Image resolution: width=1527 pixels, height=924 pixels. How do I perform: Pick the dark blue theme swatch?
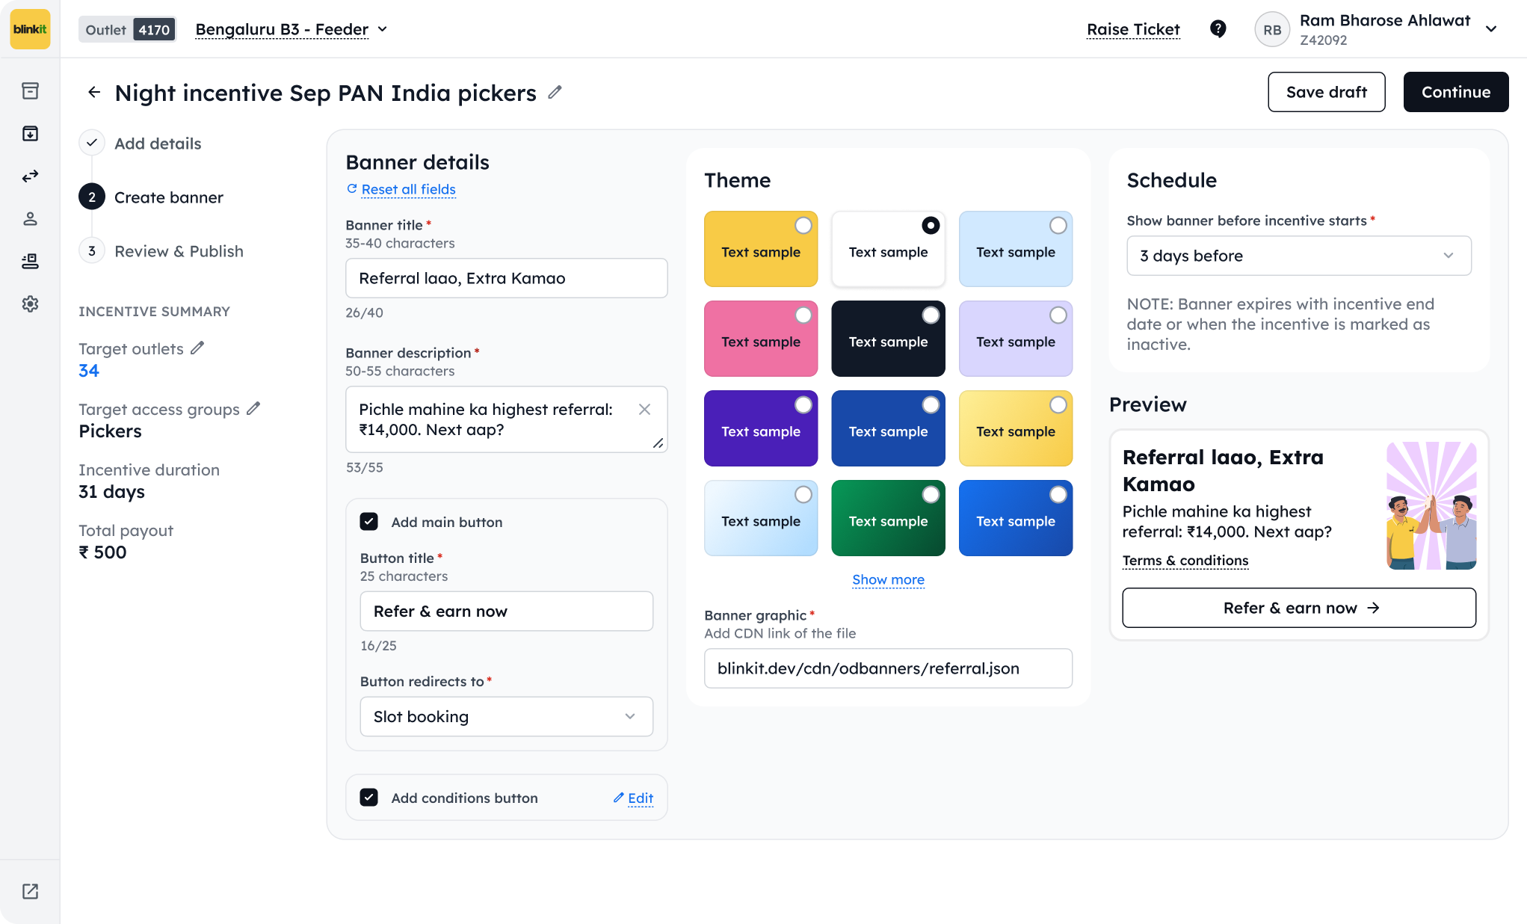[888, 428]
